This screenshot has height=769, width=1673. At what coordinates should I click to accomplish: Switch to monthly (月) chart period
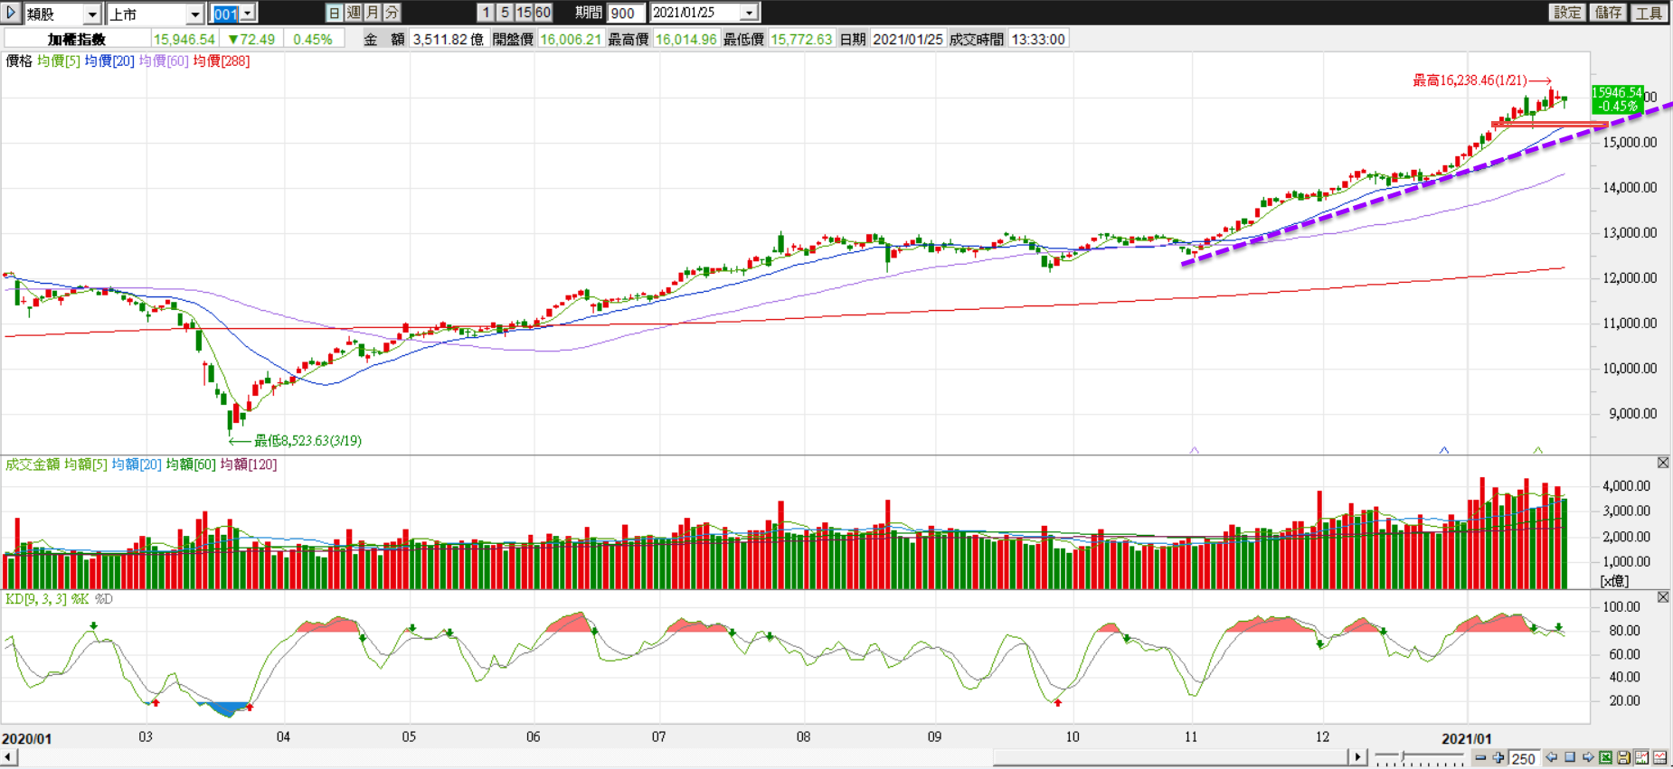373,13
